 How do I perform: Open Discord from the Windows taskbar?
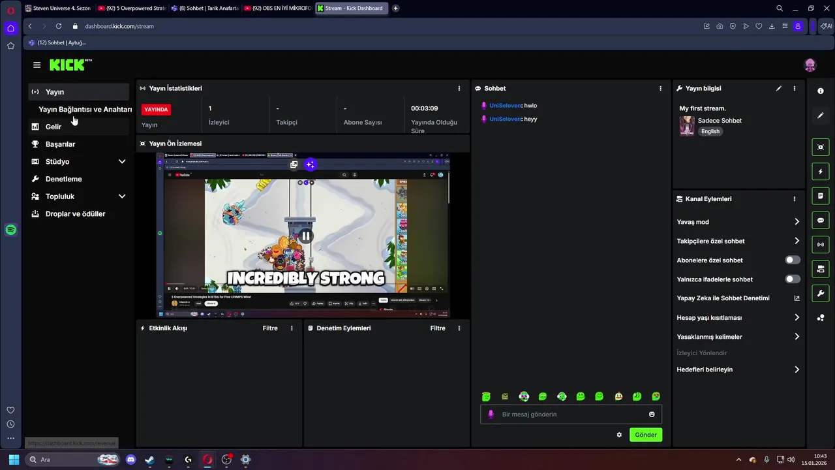point(130,460)
